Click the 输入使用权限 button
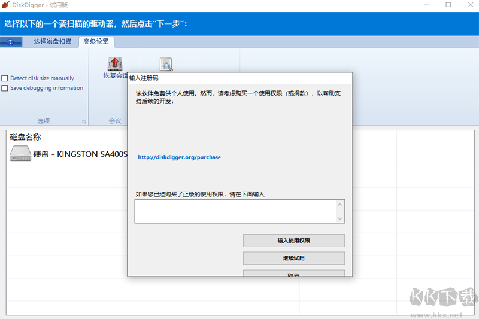Screen dimensions: 479x319 [x=294, y=241]
